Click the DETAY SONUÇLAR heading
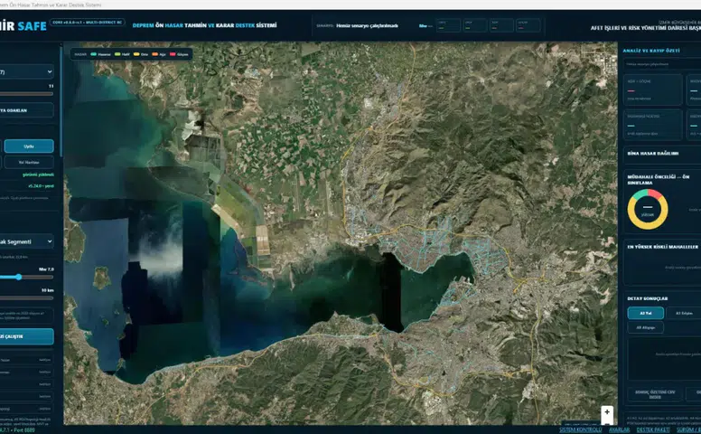Viewport: 701px width, 434px height. click(648, 298)
